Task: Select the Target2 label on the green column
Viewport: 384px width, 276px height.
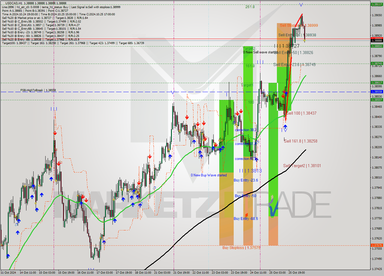Action: tap(249, 48)
